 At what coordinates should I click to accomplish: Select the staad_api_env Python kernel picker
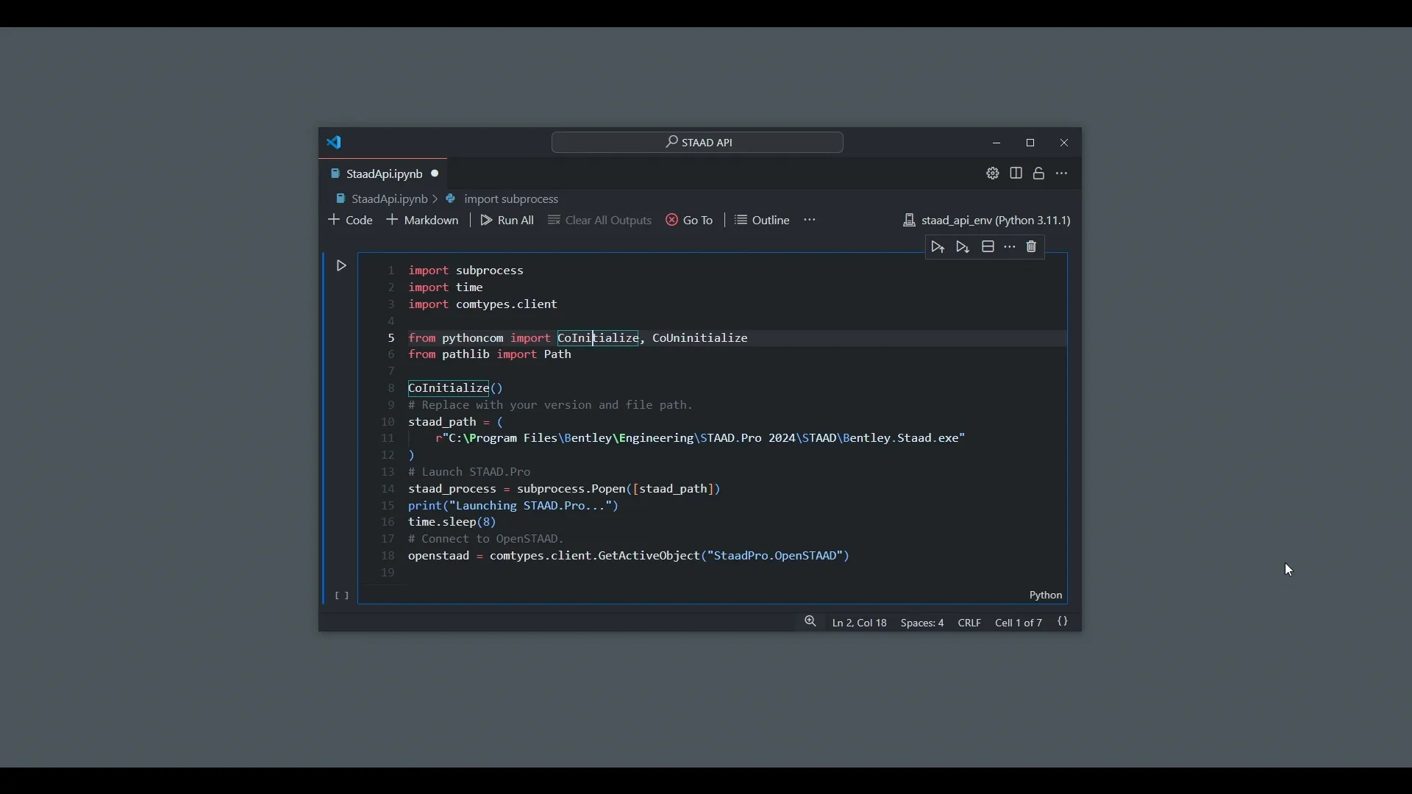[x=987, y=221]
